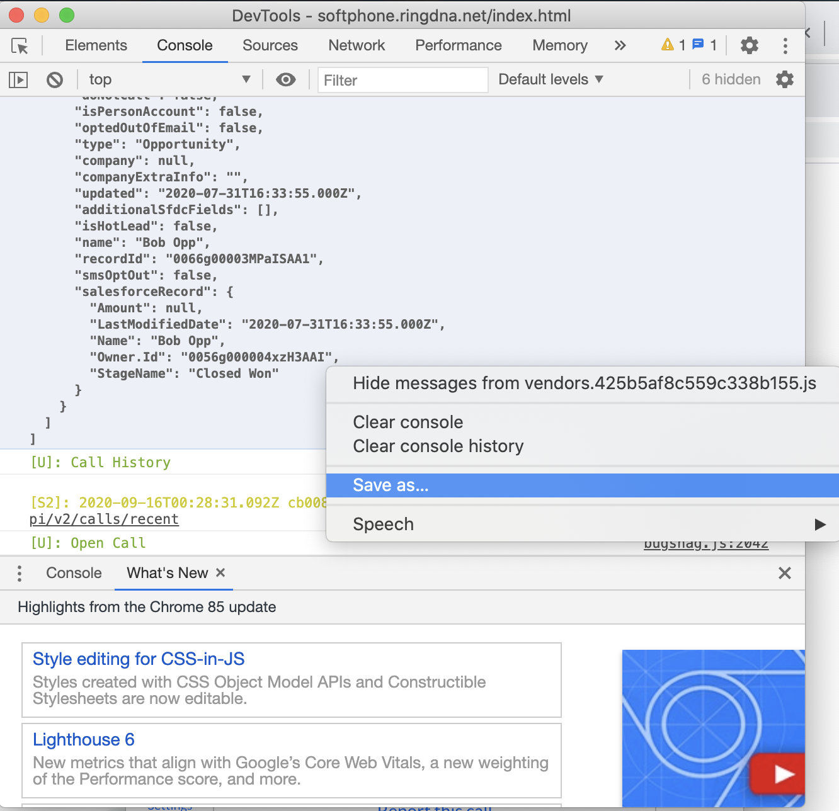Open drawer three-dot menu beside Console
839x811 pixels.
tap(20, 573)
